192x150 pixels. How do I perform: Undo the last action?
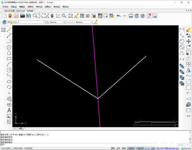click(118, 16)
